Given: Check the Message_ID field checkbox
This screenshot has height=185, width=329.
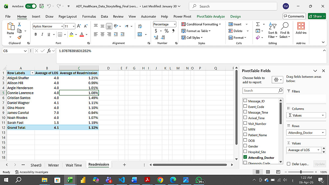Looking at the screenshot, I should 245,101.
